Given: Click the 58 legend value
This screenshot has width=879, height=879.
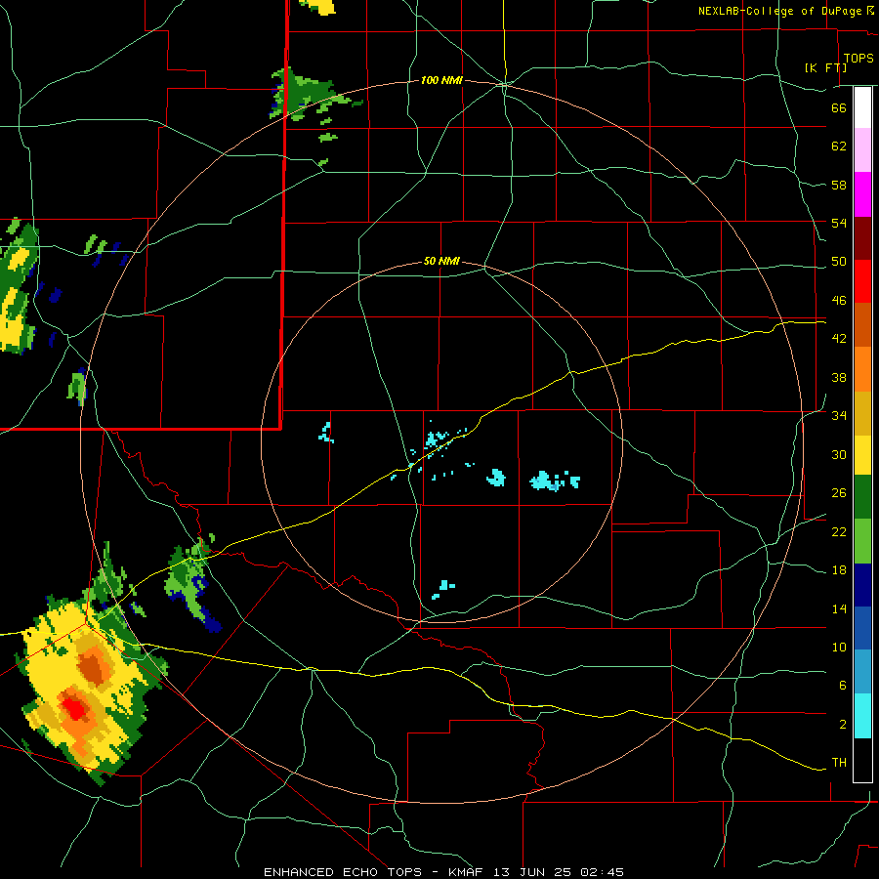Looking at the screenshot, I should (839, 185).
